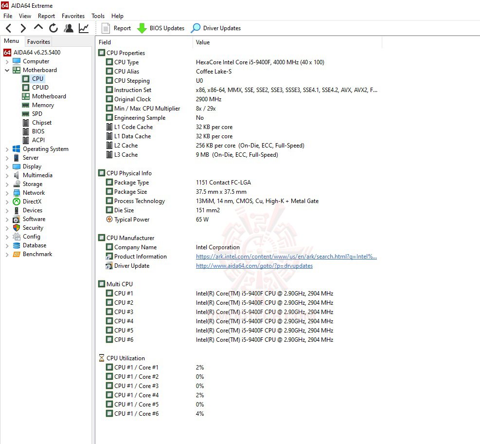Navigate up one level with the up arrow
The image size is (480, 444).
[38, 27]
